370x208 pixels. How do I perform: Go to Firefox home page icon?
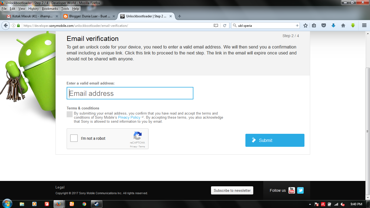pyautogui.click(x=343, y=25)
